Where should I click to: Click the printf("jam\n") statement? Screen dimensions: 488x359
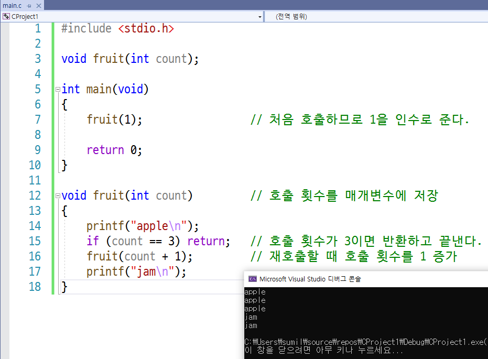(x=136, y=271)
